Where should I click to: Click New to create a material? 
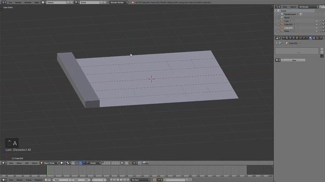pyautogui.click(x=294, y=60)
